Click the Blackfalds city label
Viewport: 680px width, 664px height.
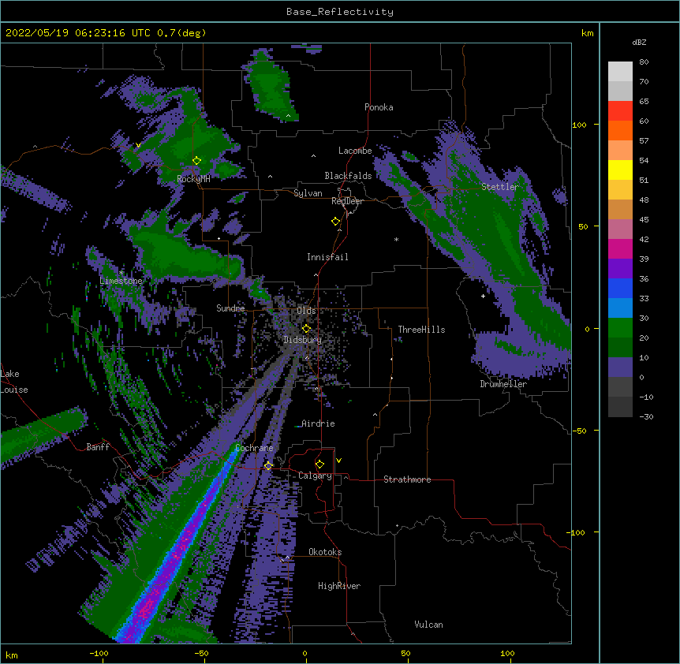pyautogui.click(x=348, y=176)
